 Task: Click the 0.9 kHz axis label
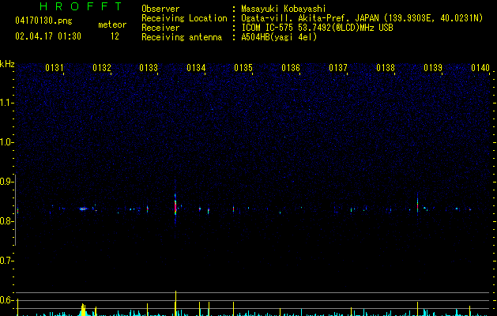pyautogui.click(x=6, y=182)
